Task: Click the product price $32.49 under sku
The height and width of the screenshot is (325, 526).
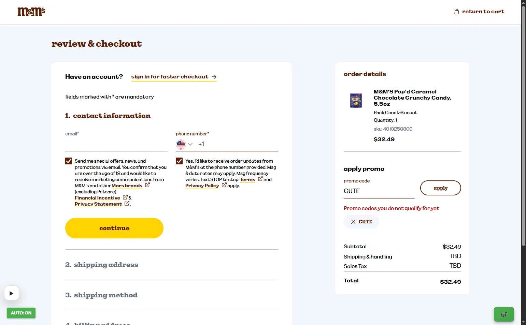Action: click(384, 139)
